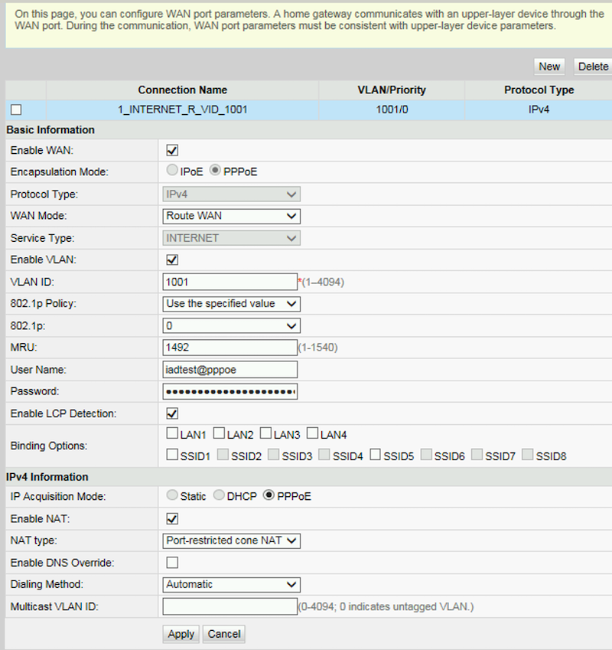
Task: Open the Service Type dropdown
Action: pos(232,238)
